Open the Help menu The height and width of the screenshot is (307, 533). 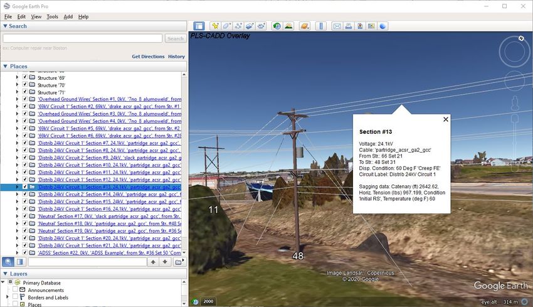tap(83, 16)
